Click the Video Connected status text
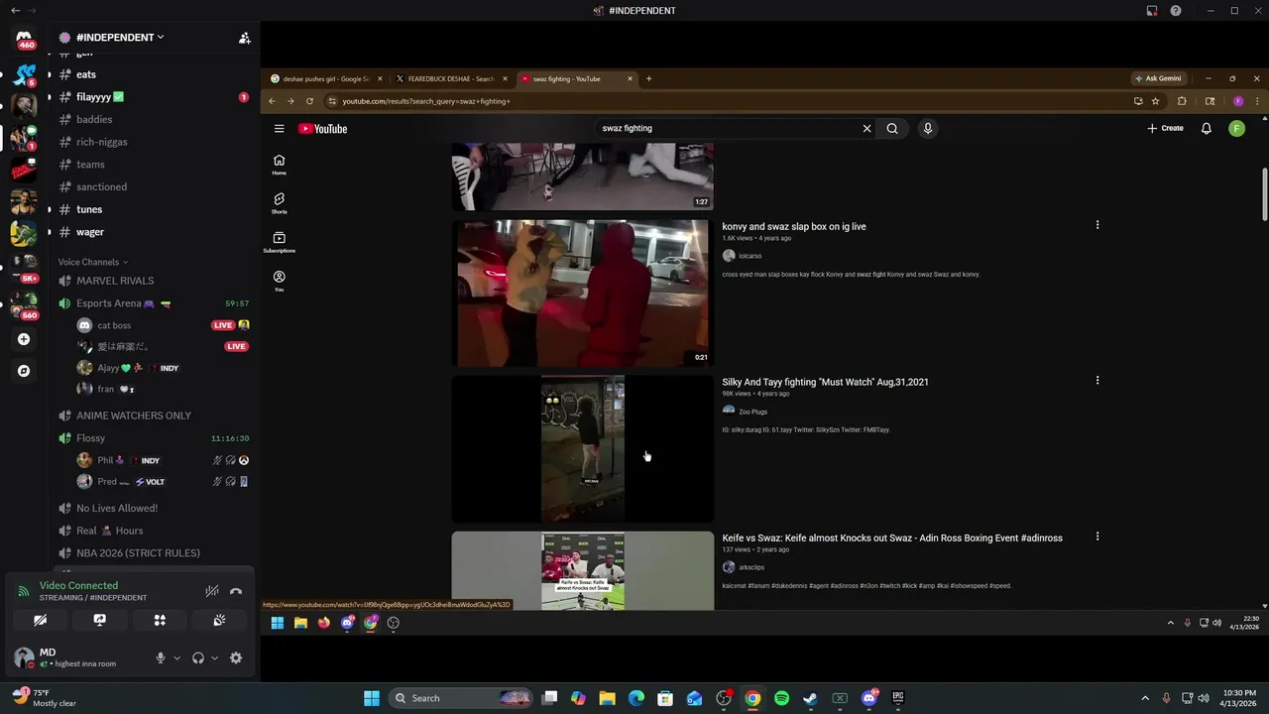 tap(78, 586)
